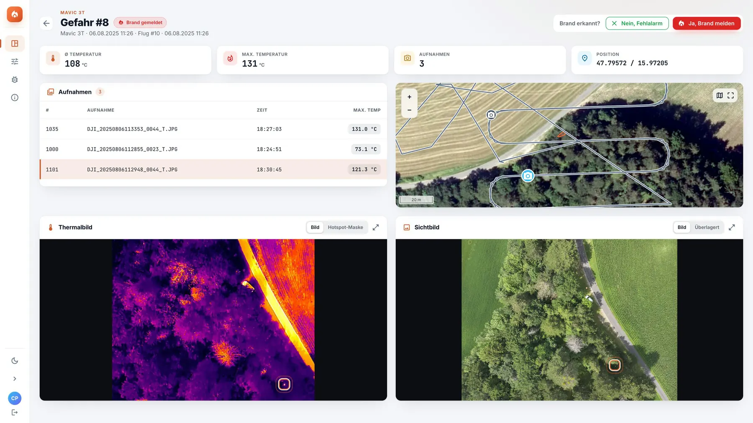Open map in fullscreen
The image size is (753, 423).
tap(730, 95)
